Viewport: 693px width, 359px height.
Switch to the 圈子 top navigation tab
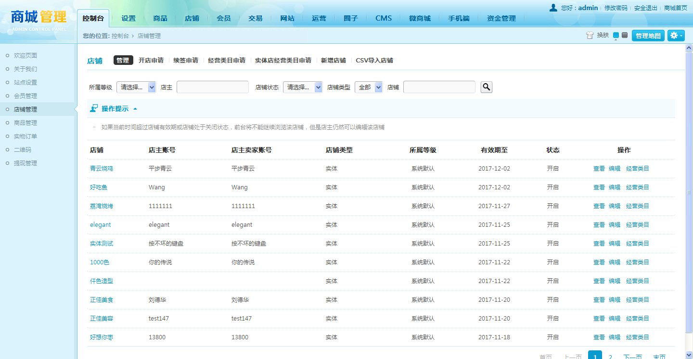(351, 18)
